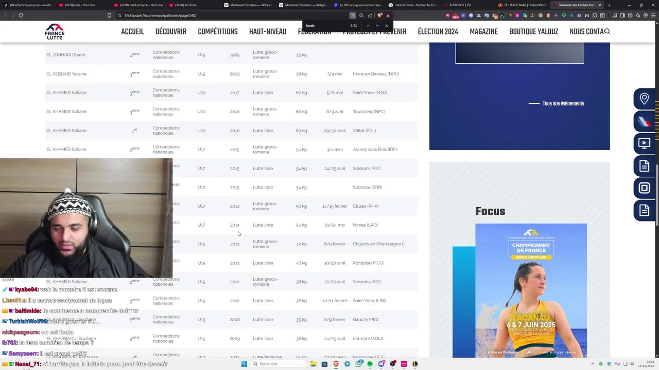Open the HAUT-NIVEAU menu
The width and height of the screenshot is (659, 370).
(268, 32)
